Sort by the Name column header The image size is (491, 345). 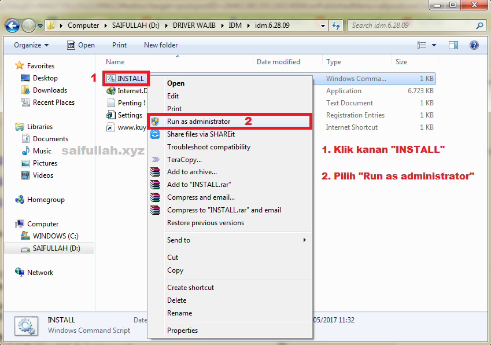pyautogui.click(x=115, y=62)
